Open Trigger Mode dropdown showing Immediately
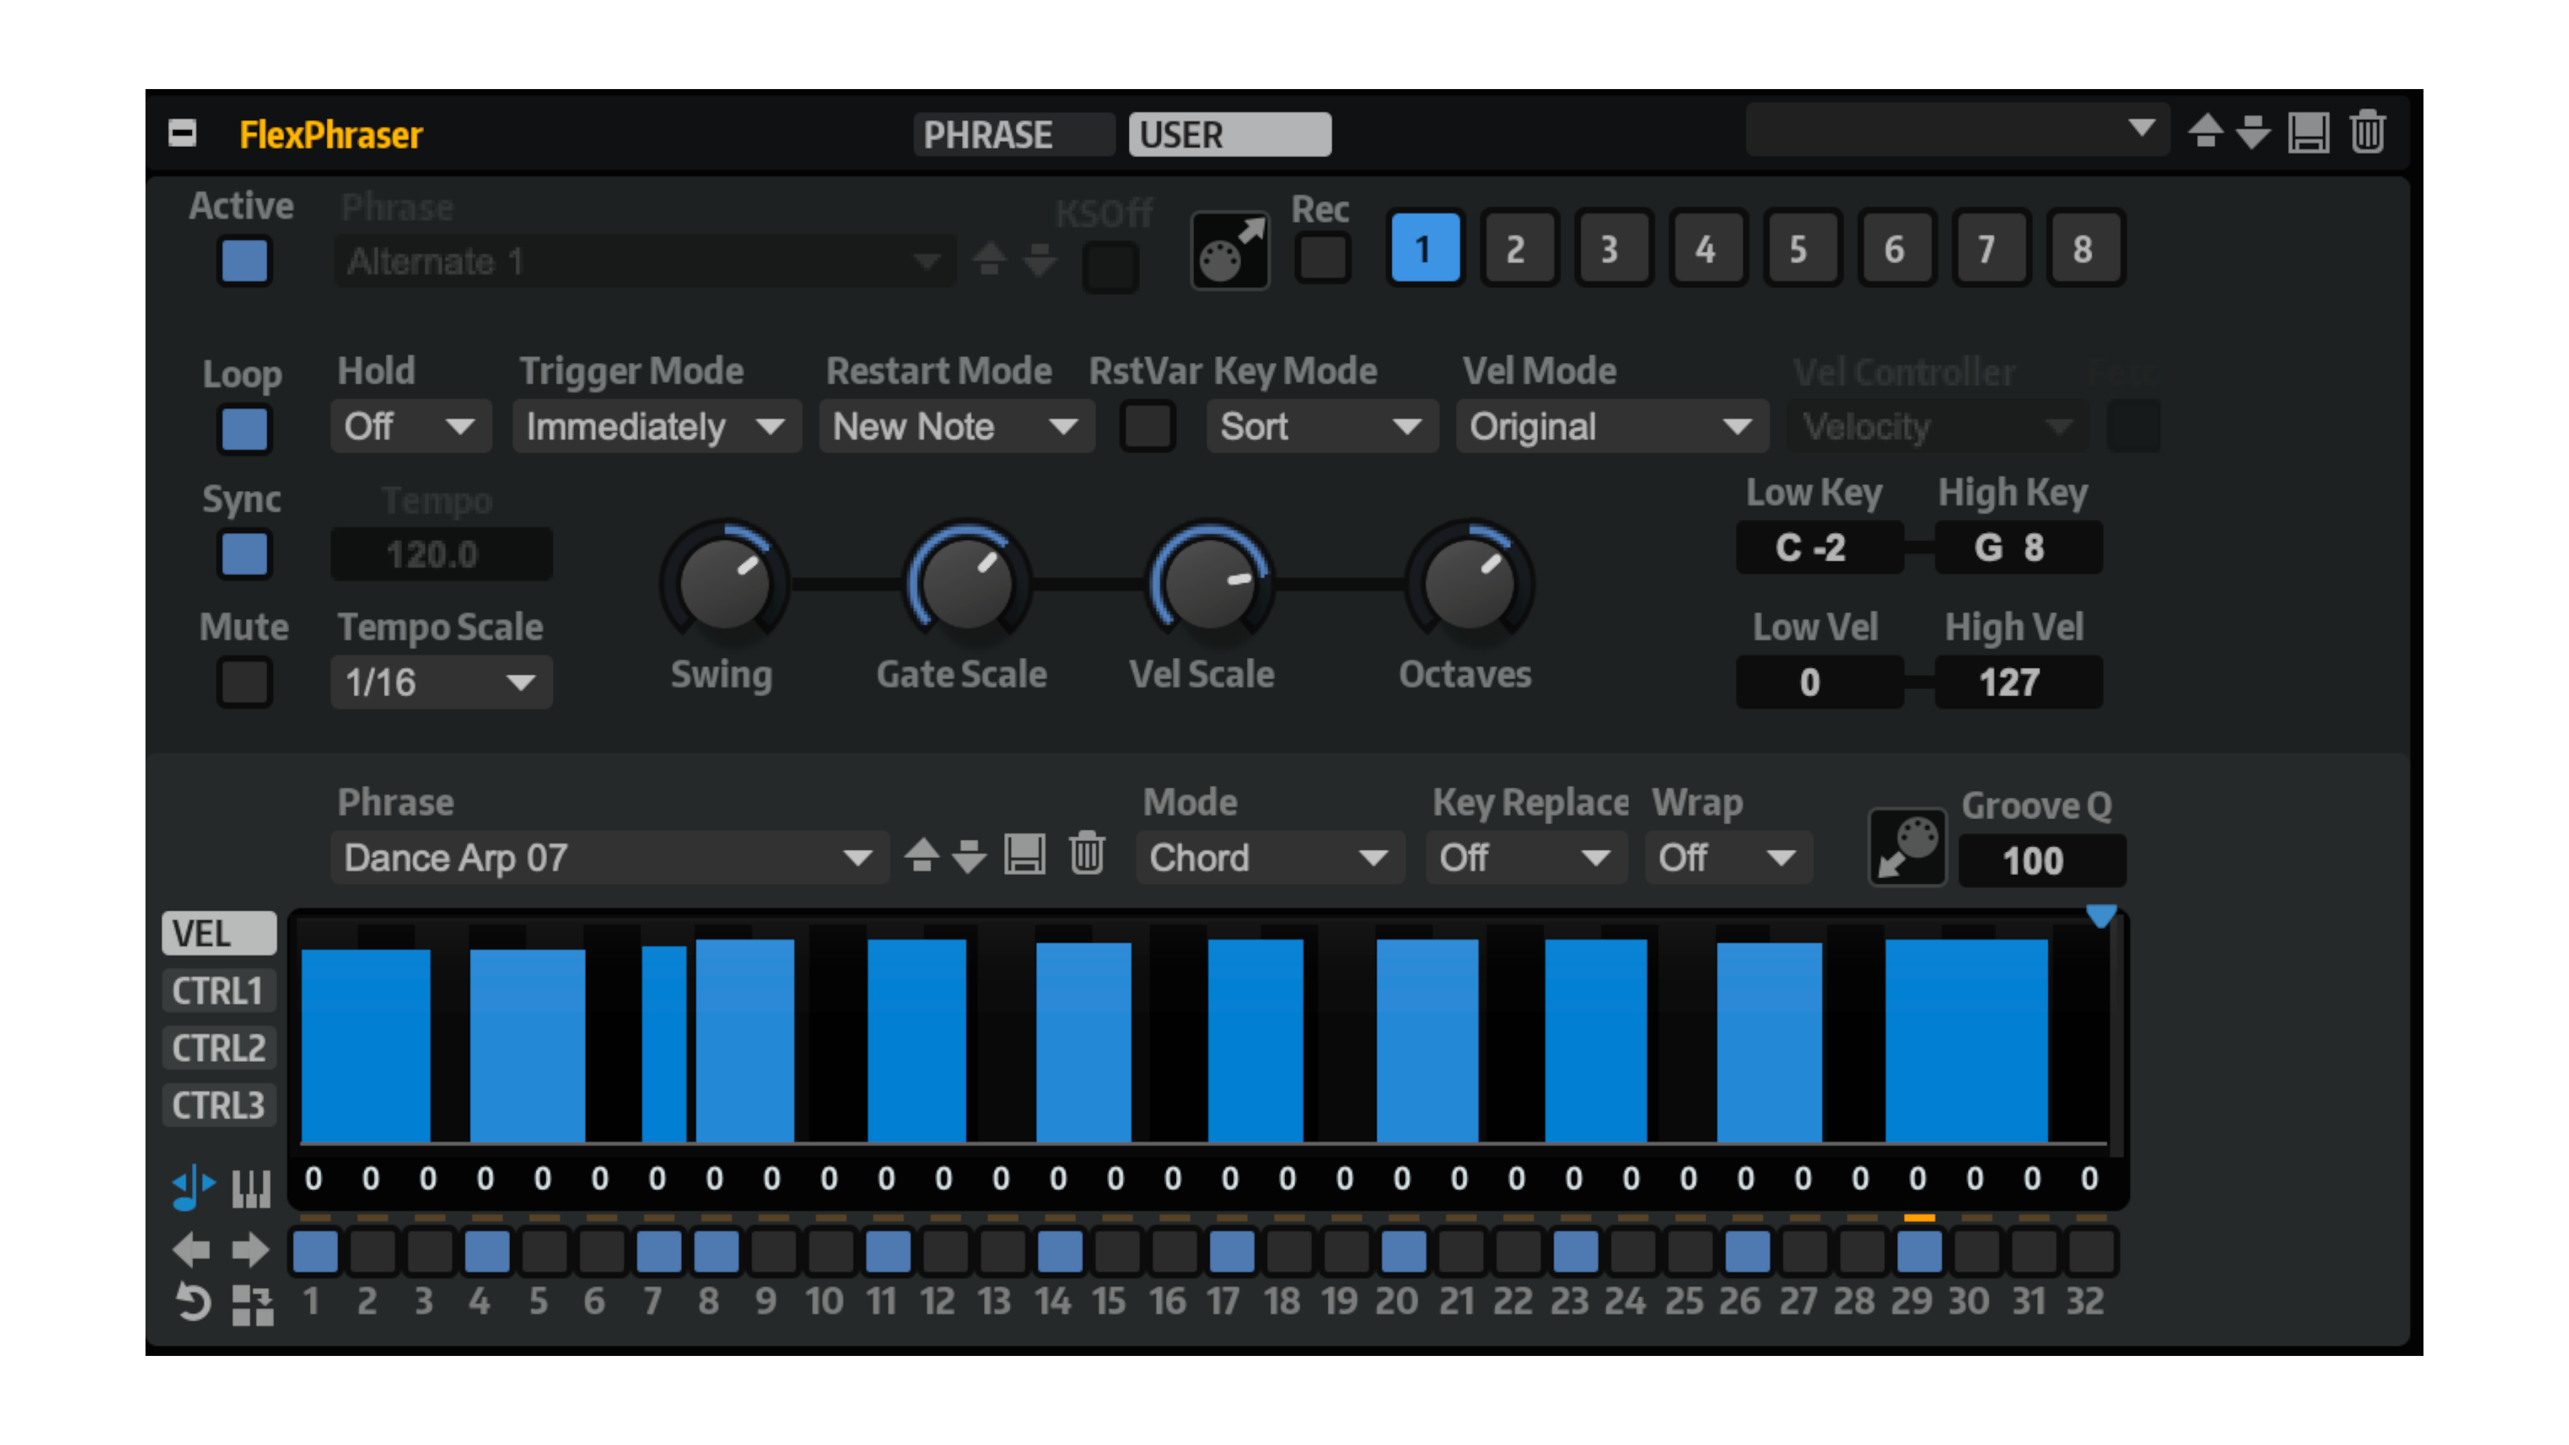This screenshot has height=1445, width=2569. [656, 427]
